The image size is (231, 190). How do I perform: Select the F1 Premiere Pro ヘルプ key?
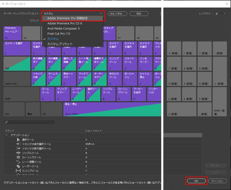click(12, 33)
